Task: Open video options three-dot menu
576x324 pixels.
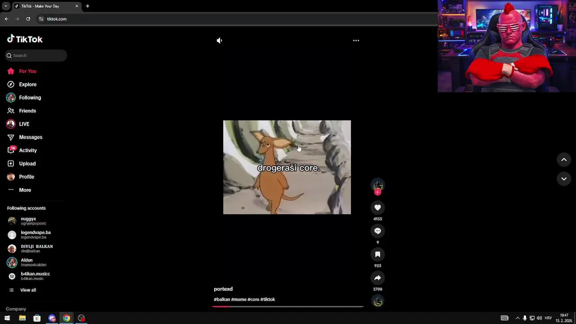Action: tap(356, 40)
